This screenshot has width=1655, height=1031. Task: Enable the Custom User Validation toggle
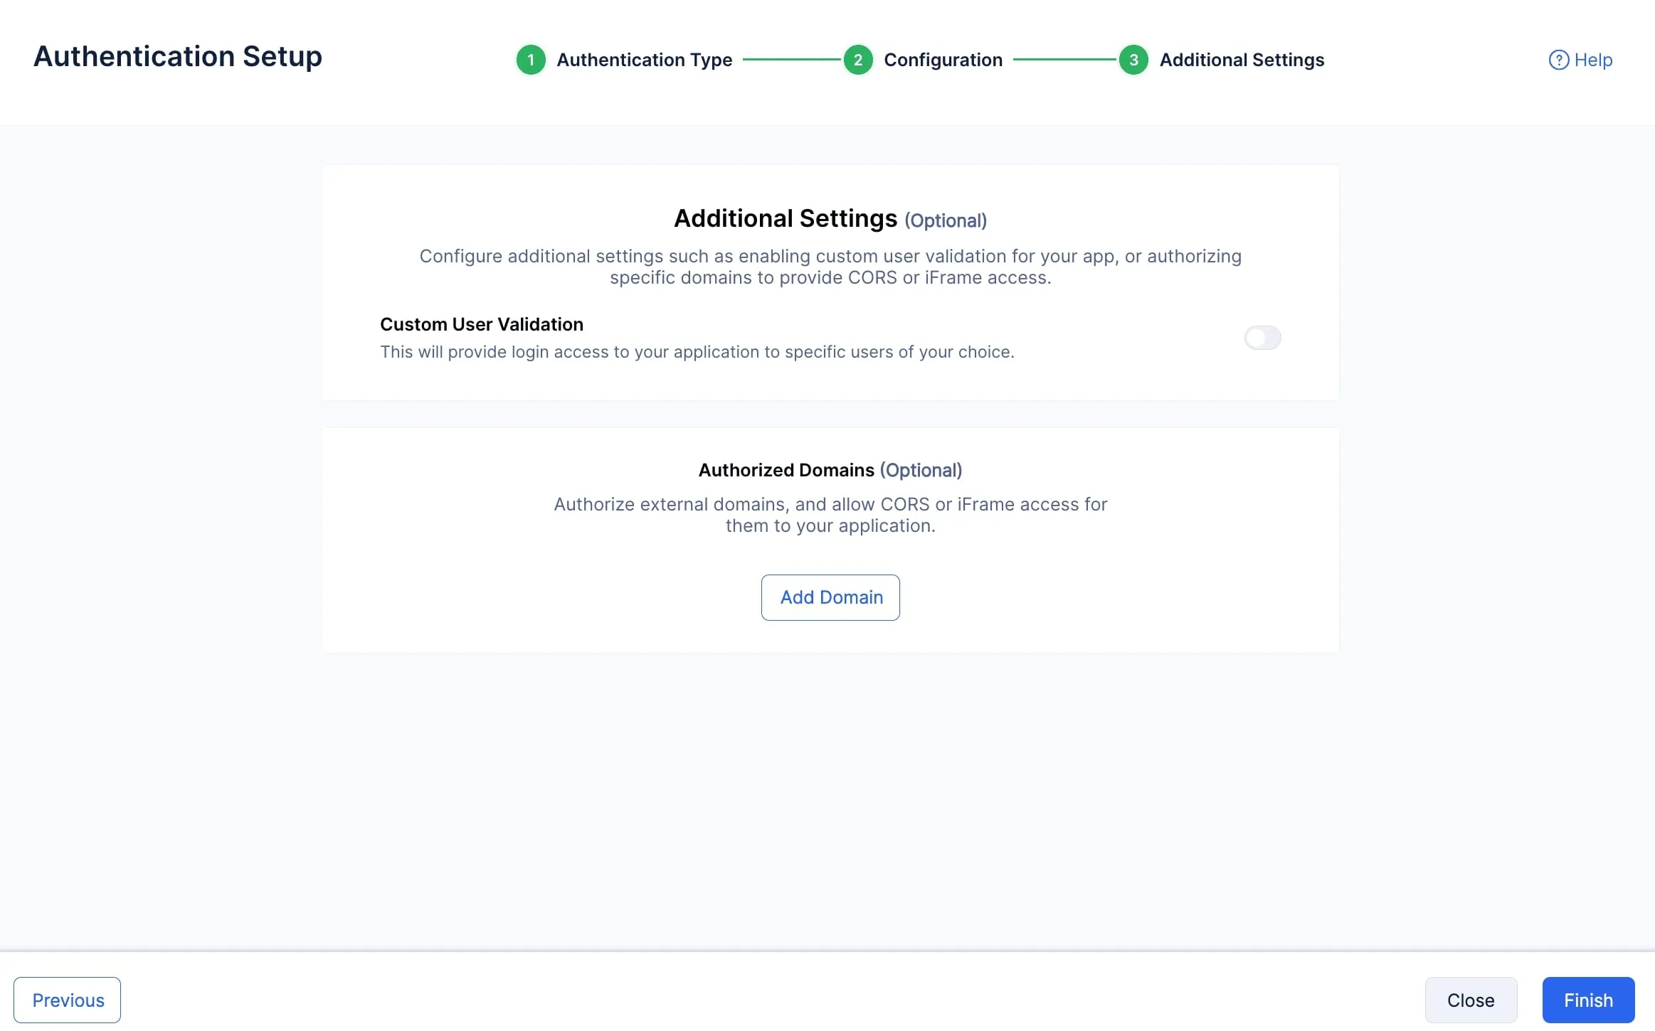(x=1262, y=338)
